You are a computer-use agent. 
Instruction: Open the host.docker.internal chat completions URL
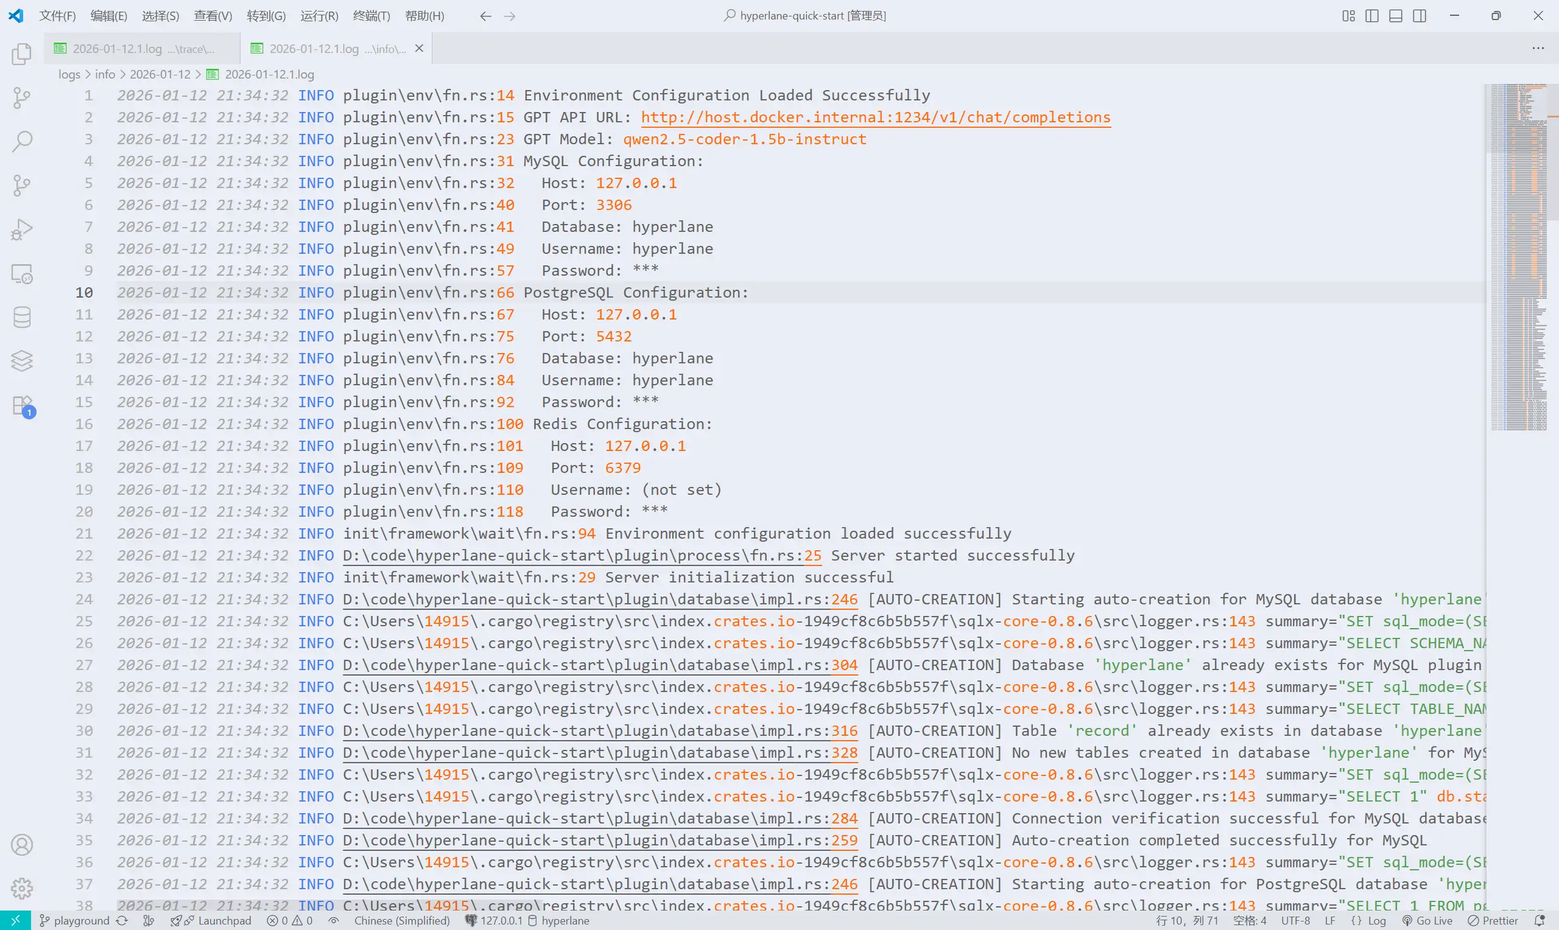pos(875,117)
